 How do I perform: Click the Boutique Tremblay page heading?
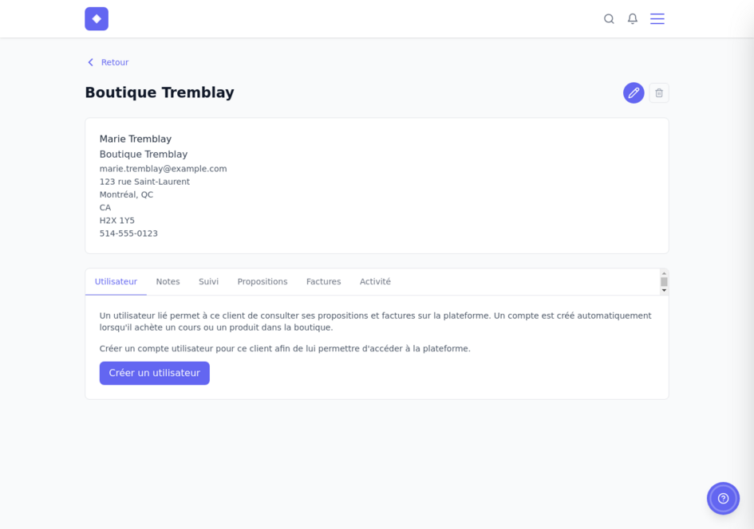(x=159, y=92)
